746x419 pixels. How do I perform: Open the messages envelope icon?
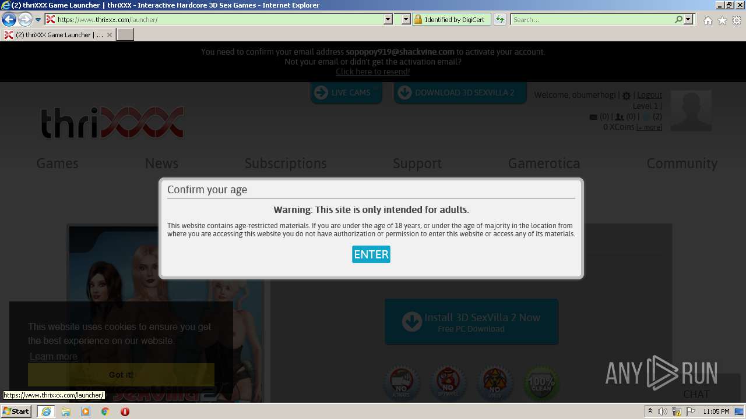point(593,117)
